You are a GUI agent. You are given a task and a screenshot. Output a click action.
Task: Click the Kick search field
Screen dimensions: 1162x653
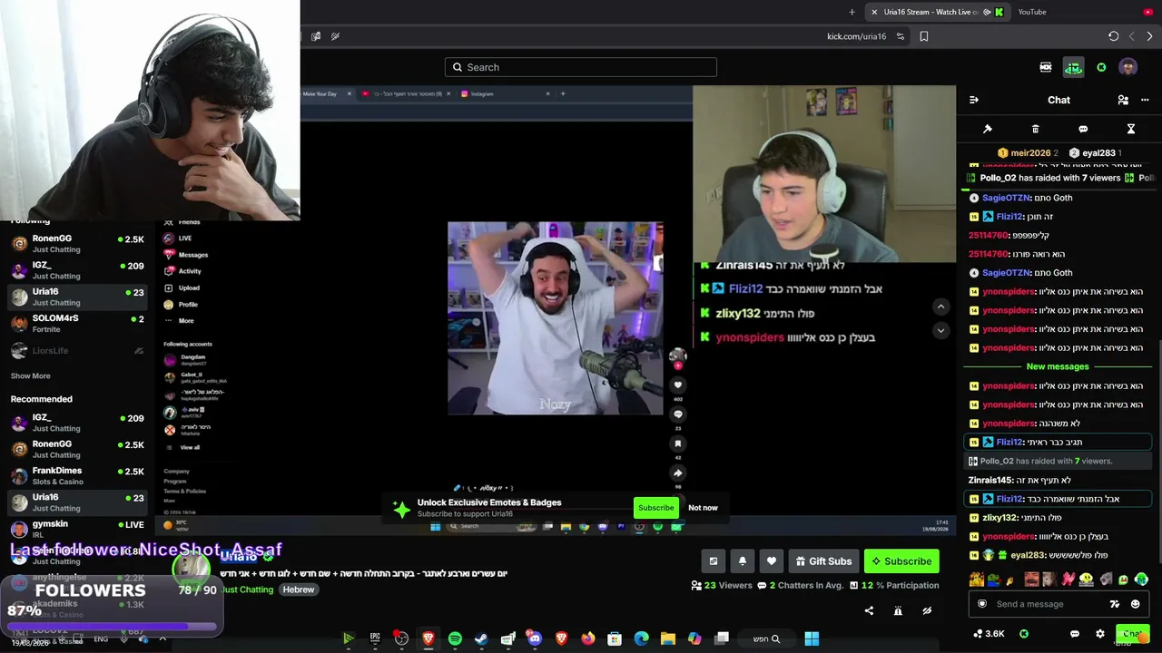[581, 67]
